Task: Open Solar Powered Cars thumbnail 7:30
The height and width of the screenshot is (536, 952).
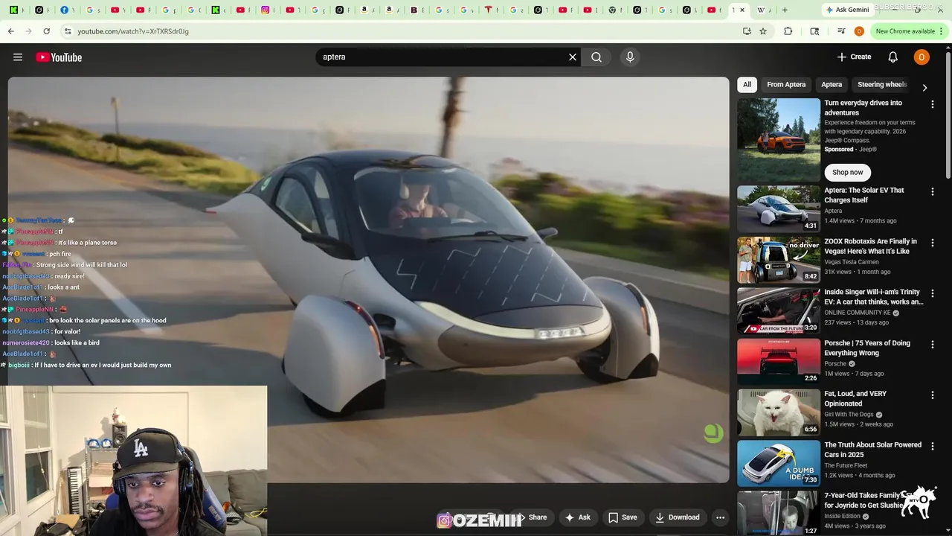Action: coord(779,464)
